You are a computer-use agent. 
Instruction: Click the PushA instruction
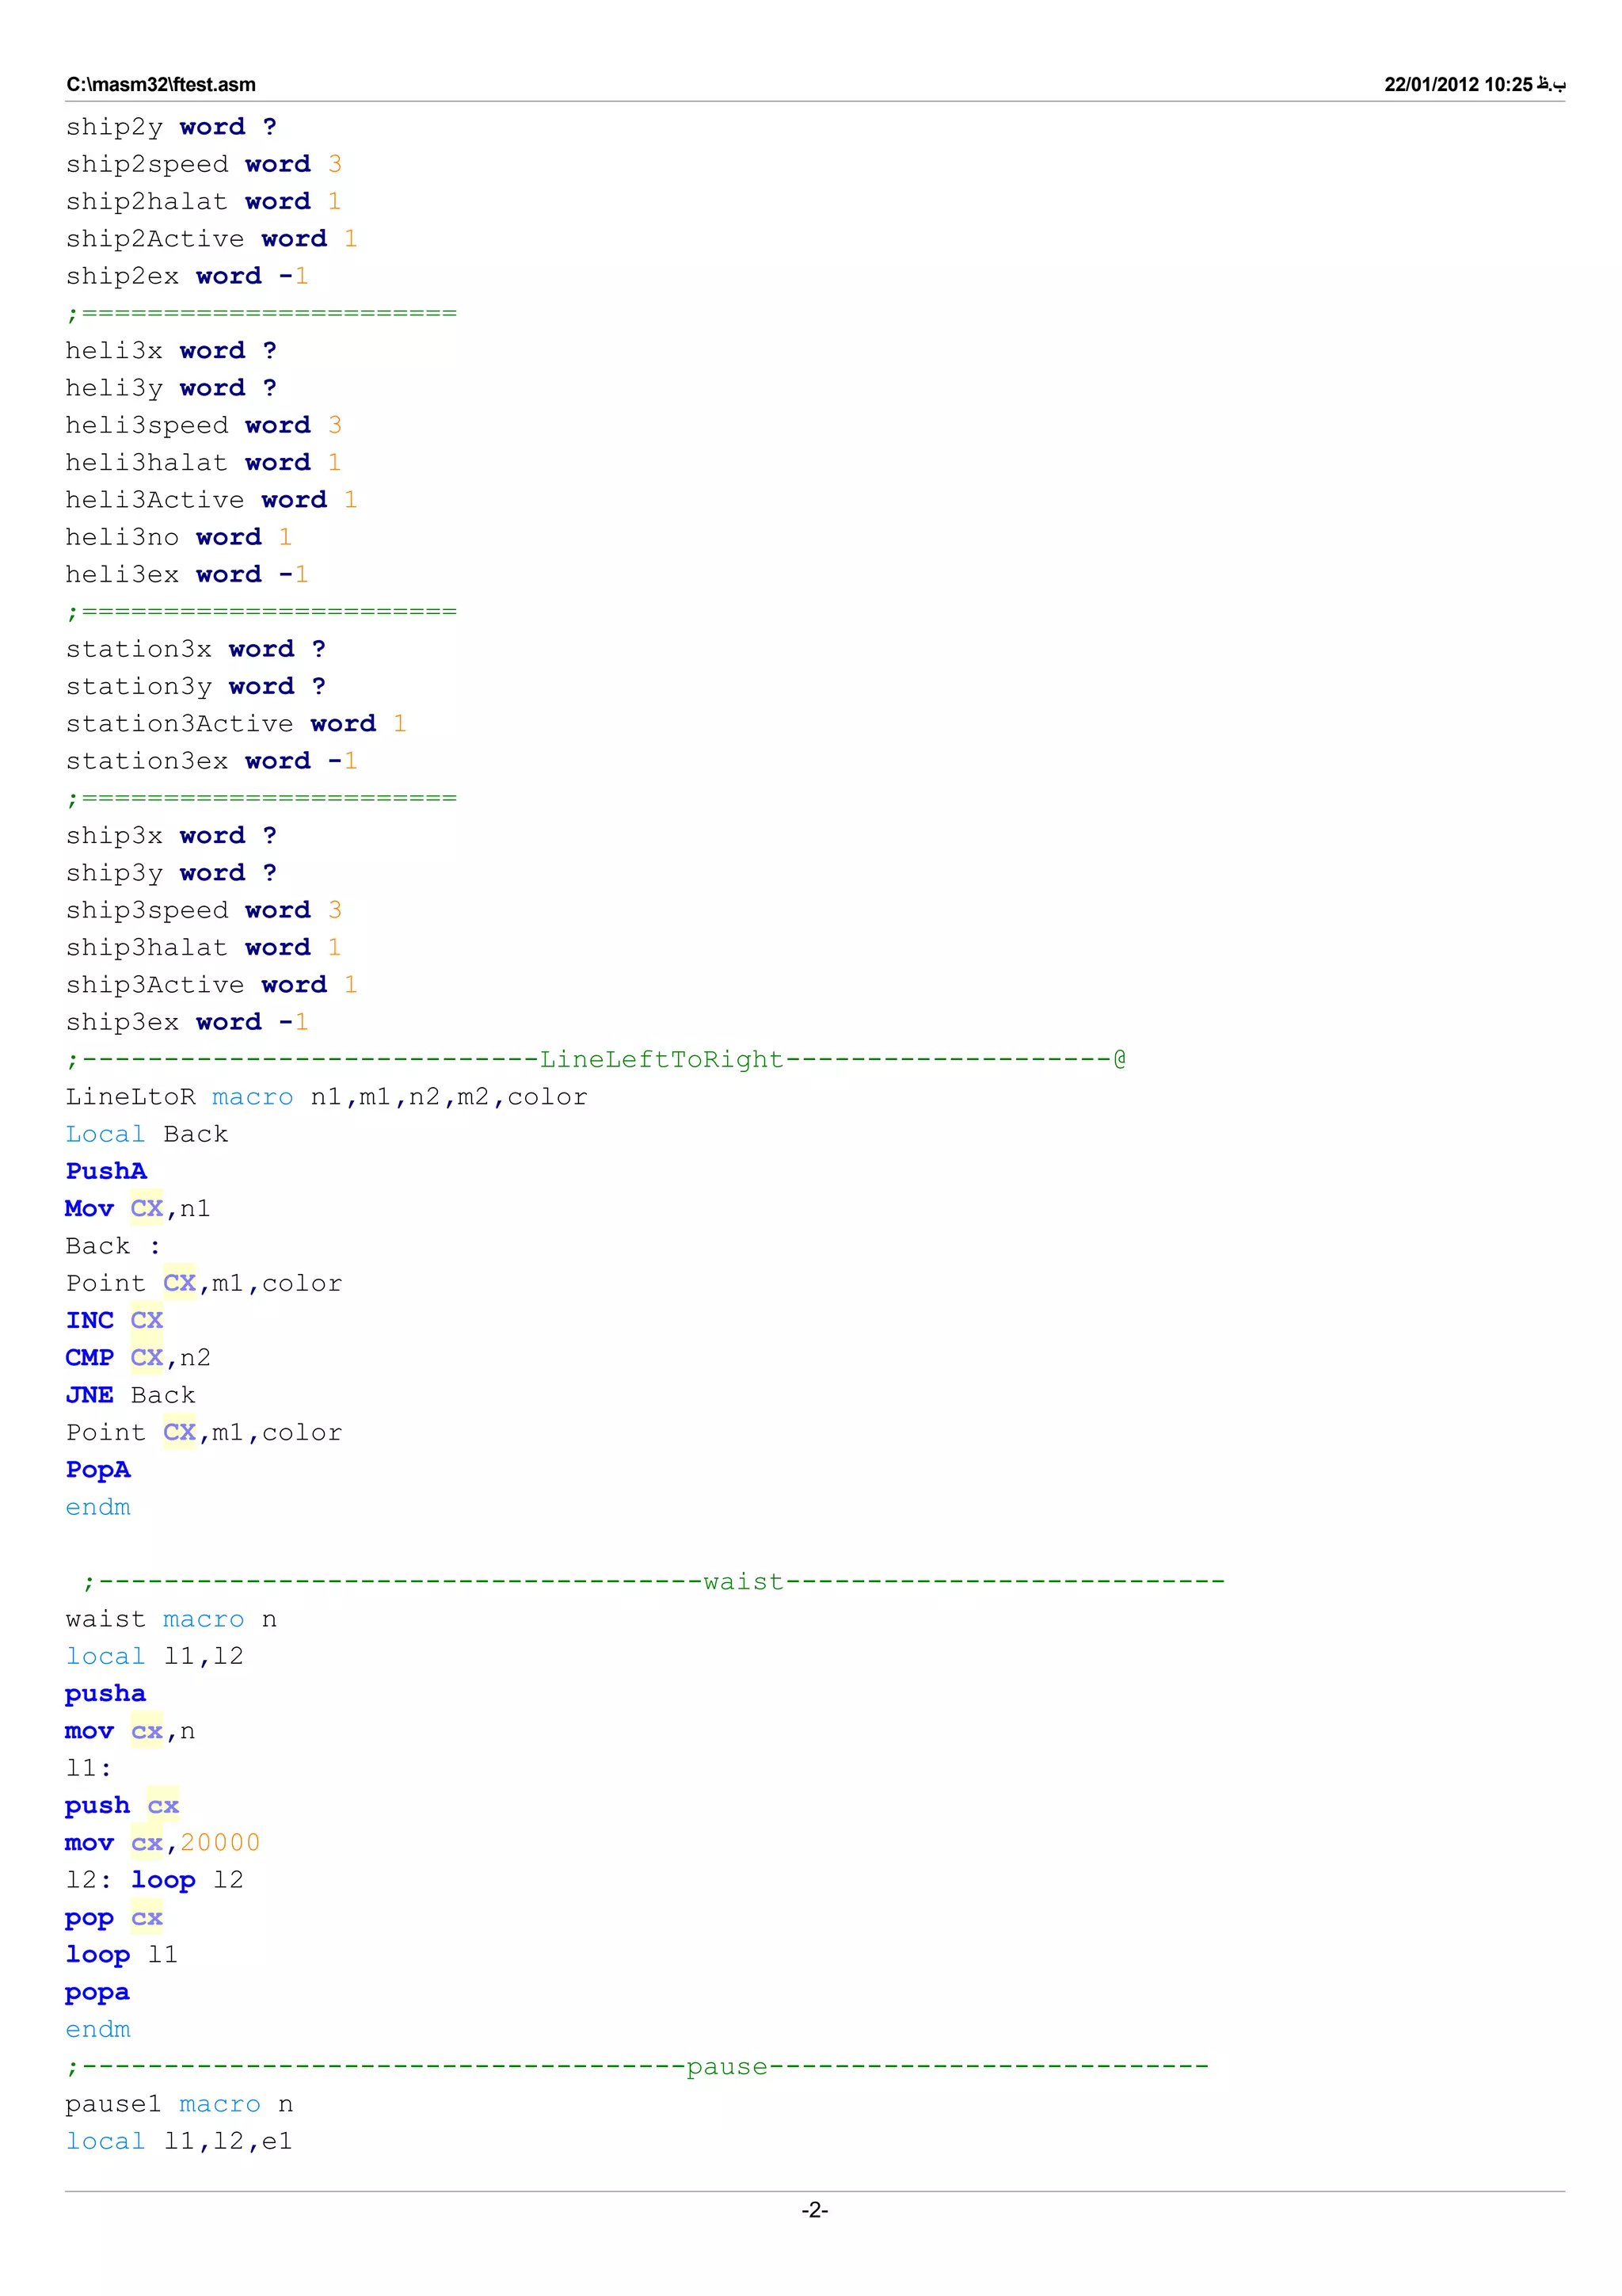[106, 1171]
